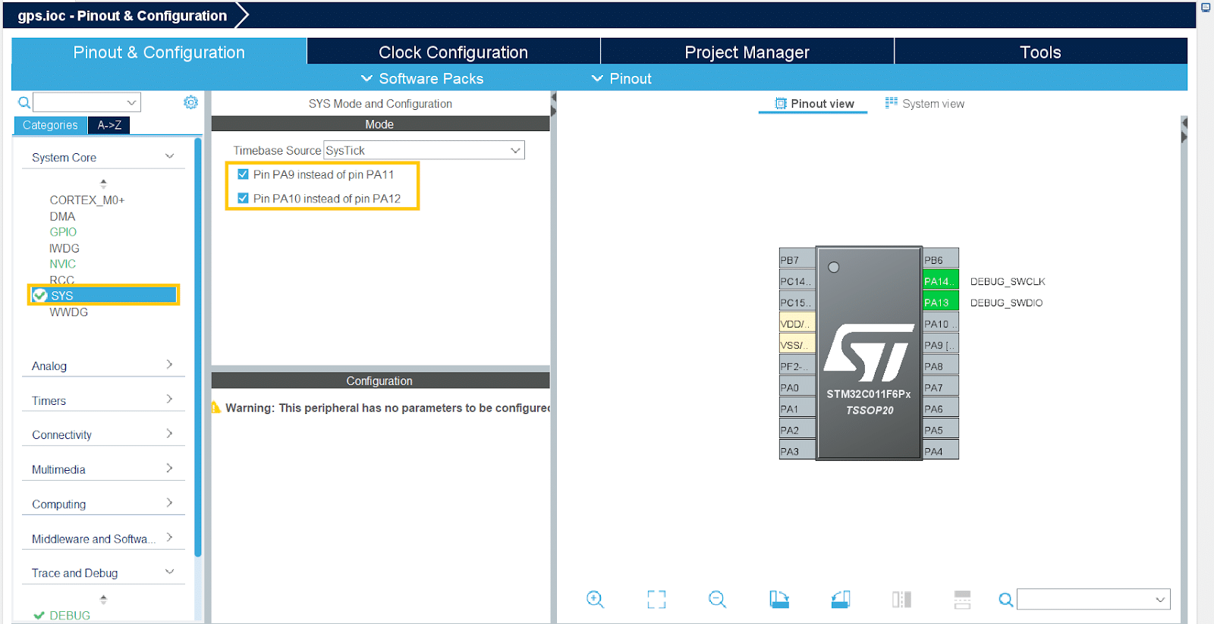Select GPIO in the System Core list
The width and height of the screenshot is (1214, 624).
(x=63, y=232)
